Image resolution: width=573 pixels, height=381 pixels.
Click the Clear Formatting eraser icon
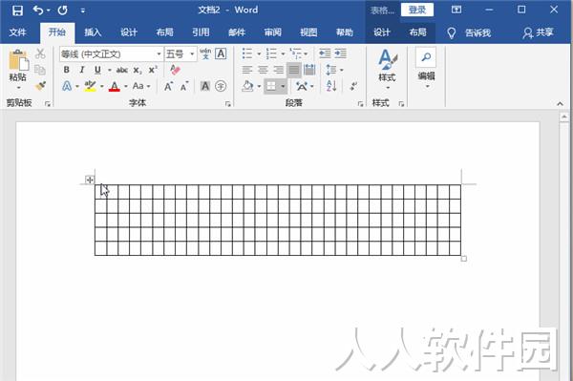175,70
